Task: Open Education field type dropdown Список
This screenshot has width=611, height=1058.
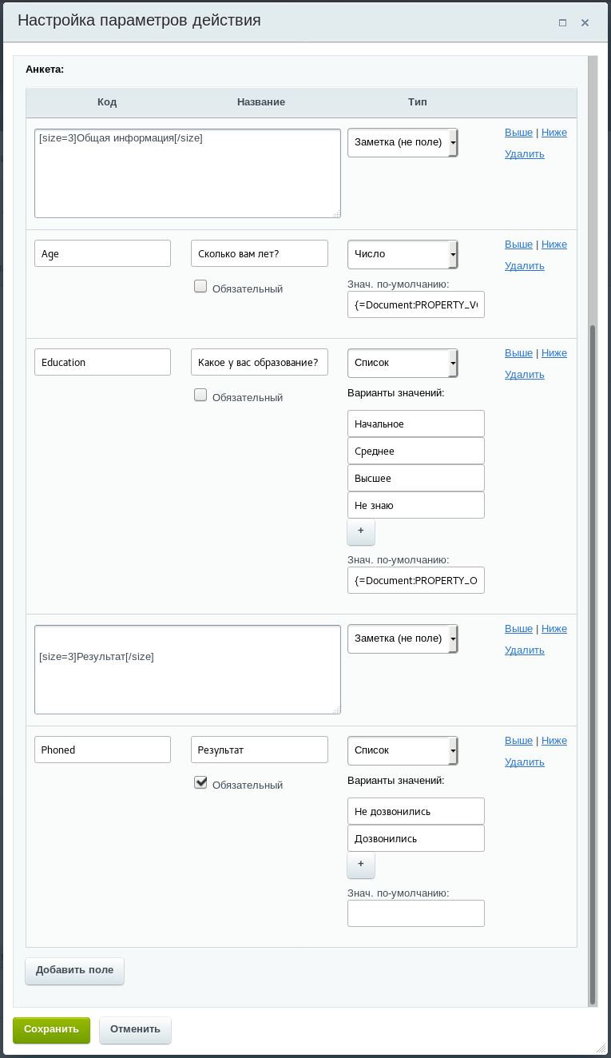Action: (x=403, y=363)
